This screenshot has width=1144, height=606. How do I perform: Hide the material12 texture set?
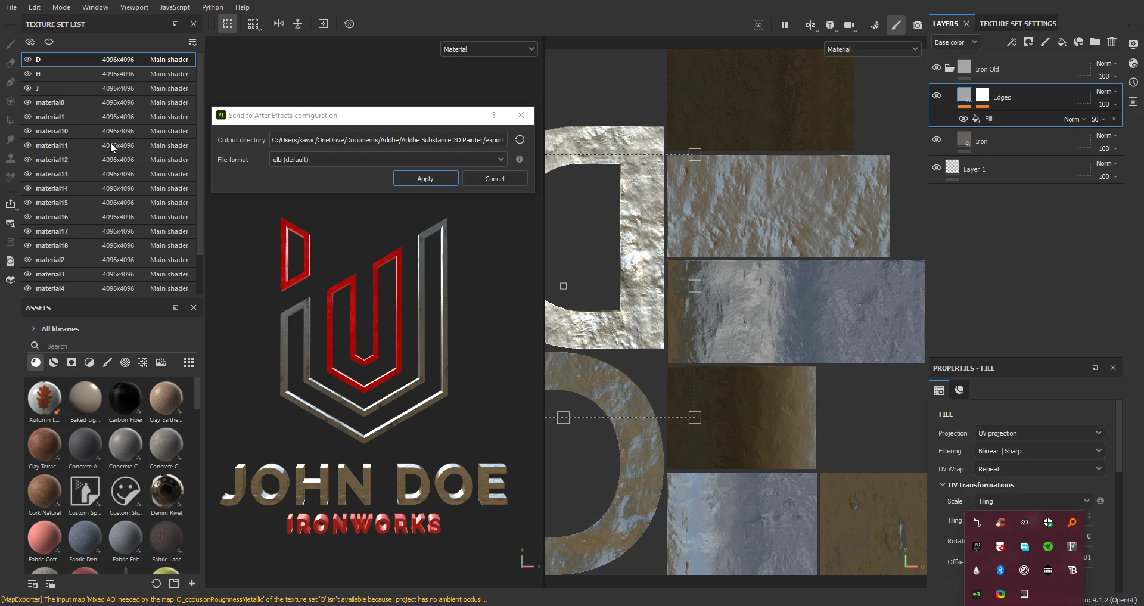click(27, 160)
